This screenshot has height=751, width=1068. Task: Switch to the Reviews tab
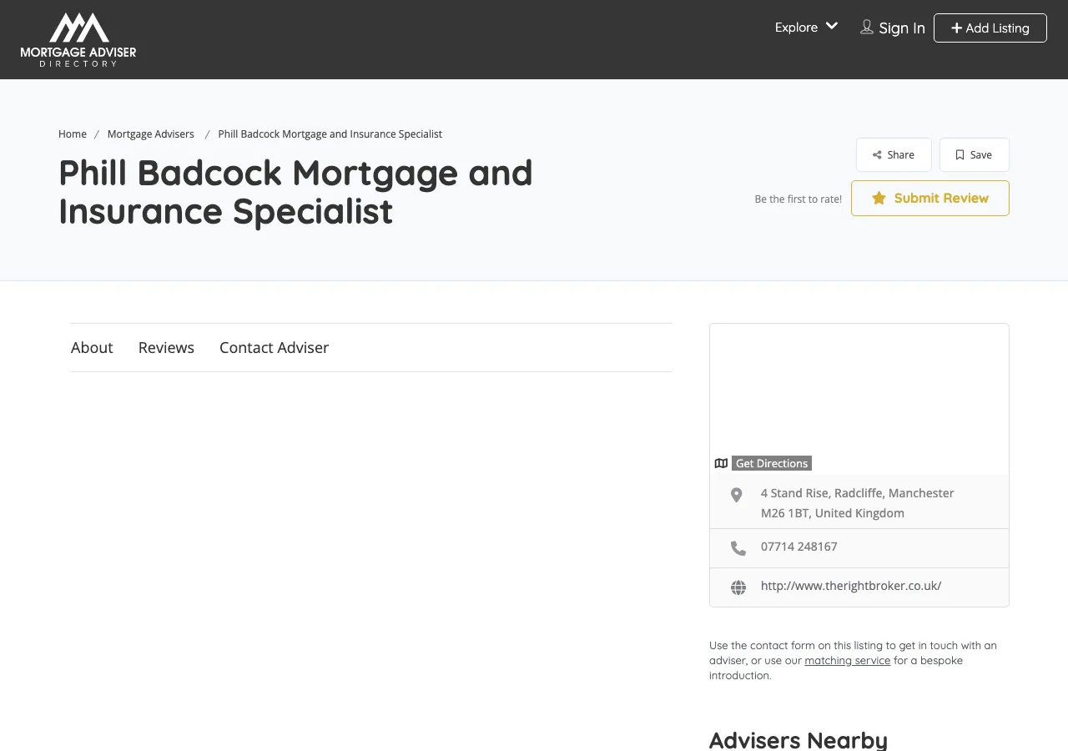click(x=166, y=347)
